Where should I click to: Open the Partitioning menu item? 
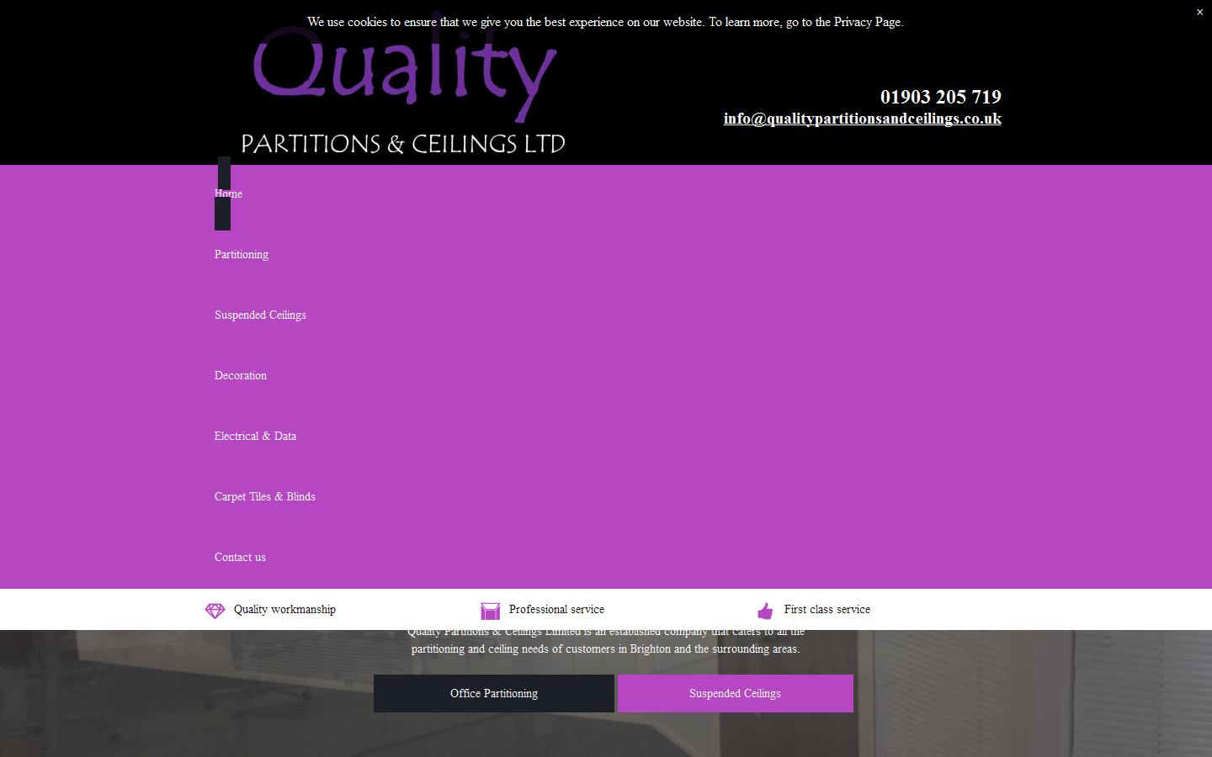click(242, 254)
